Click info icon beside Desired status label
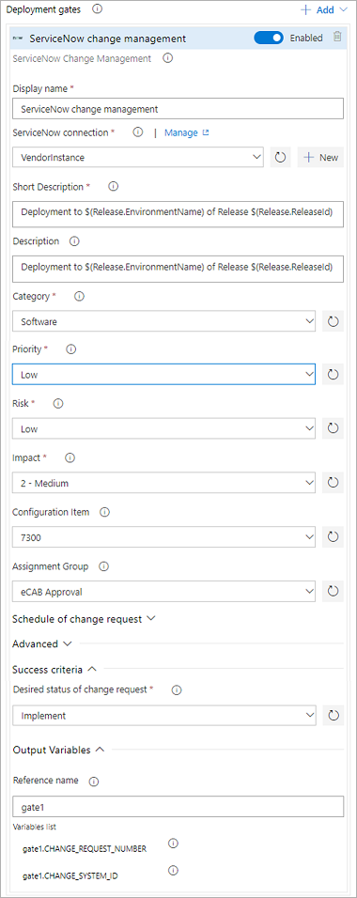Viewport: 357px width, 898px height. point(177,690)
